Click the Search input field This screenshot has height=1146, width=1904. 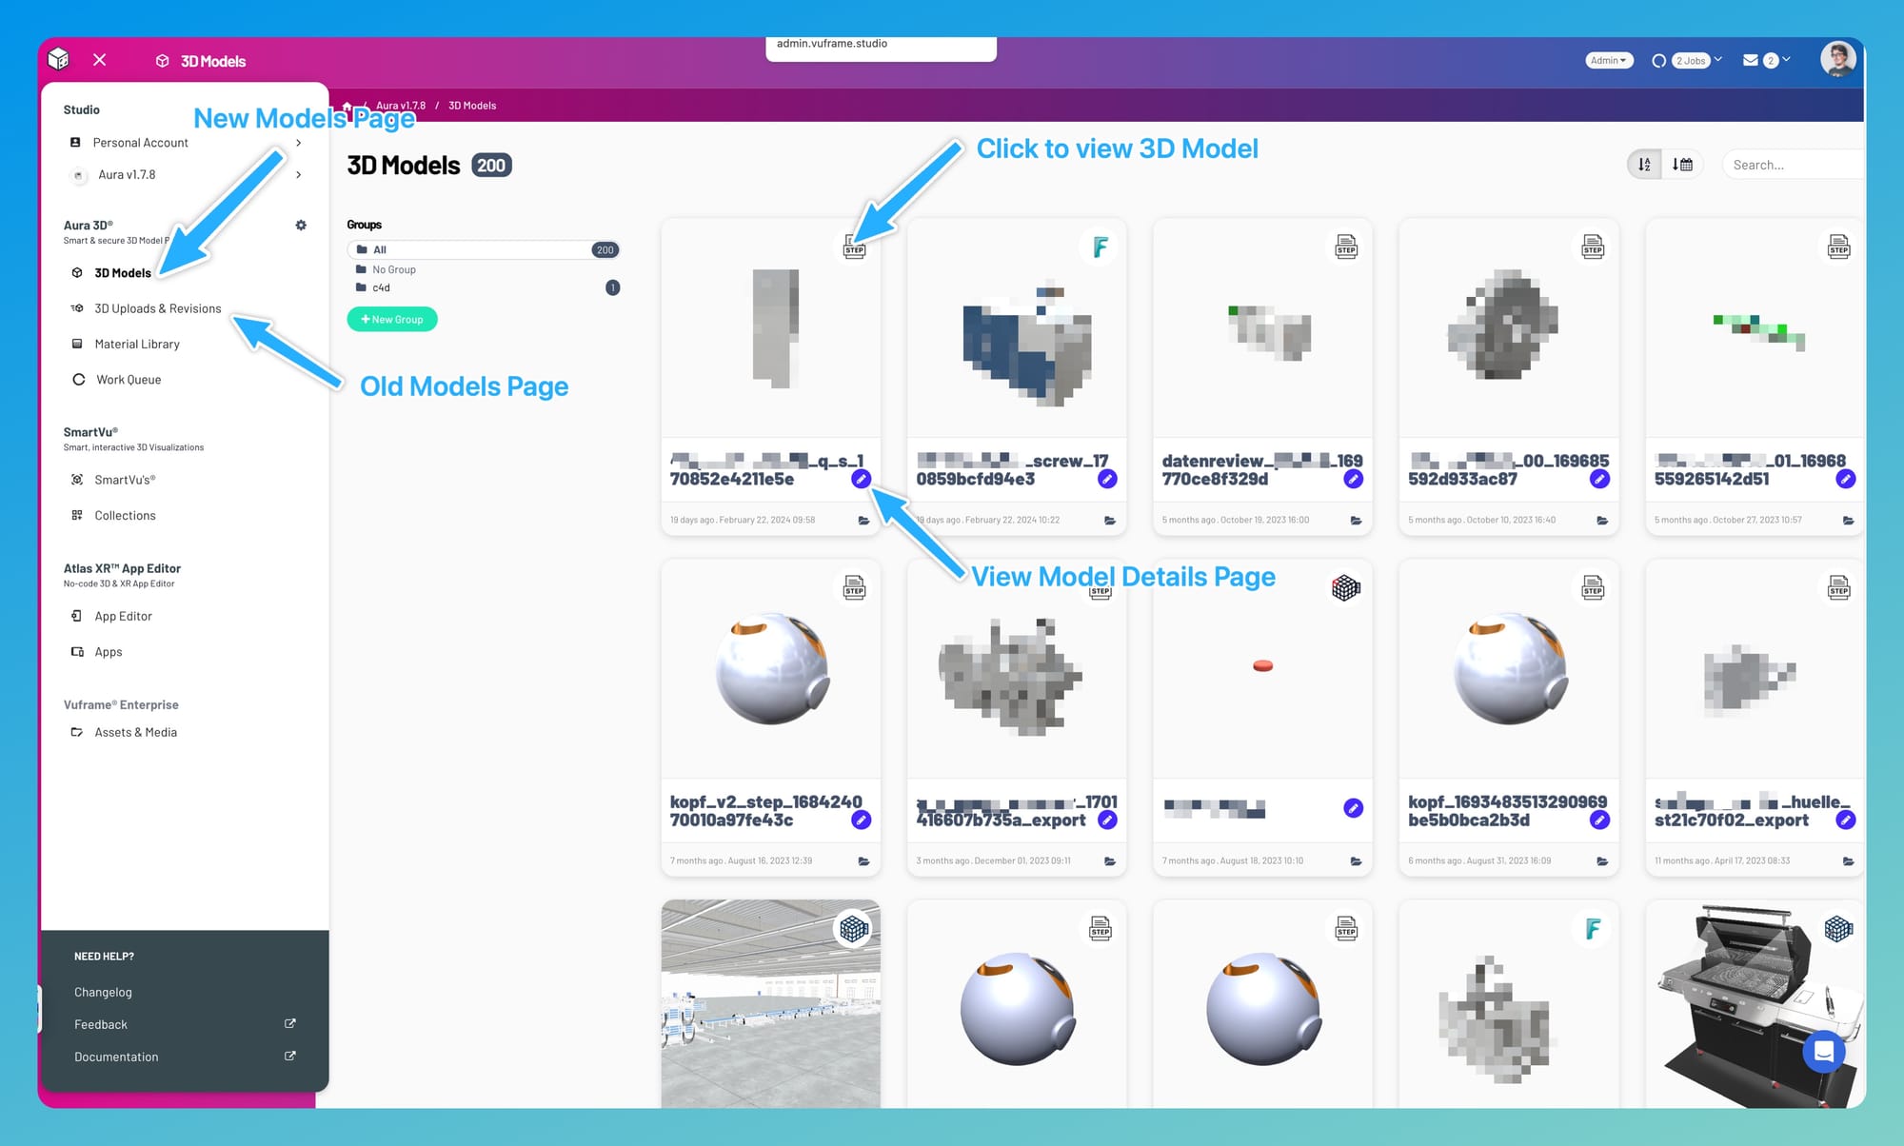(x=1792, y=165)
